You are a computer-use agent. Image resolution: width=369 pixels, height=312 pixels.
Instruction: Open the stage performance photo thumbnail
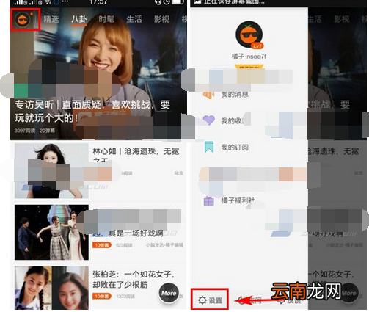point(51,232)
